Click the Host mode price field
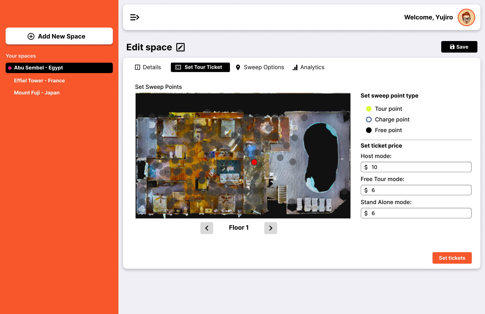Screen dimensions: 485x314 tap(416, 167)
